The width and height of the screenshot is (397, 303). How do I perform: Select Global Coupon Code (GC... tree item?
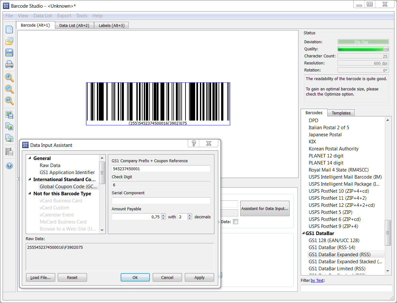tap(69, 187)
